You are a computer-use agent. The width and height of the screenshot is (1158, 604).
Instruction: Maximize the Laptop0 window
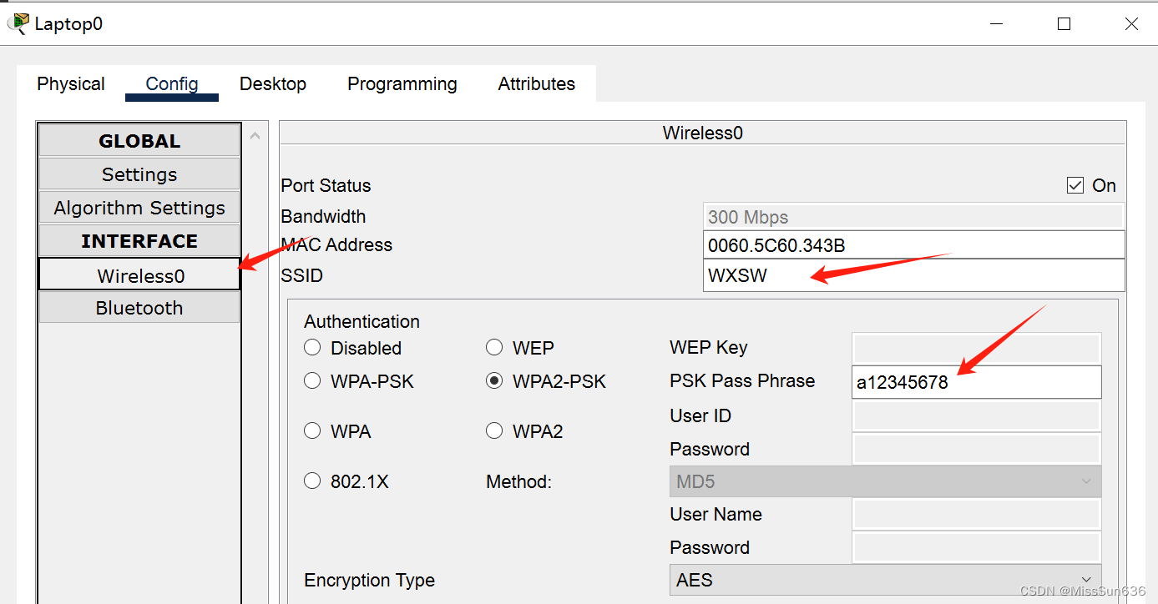click(x=1064, y=24)
